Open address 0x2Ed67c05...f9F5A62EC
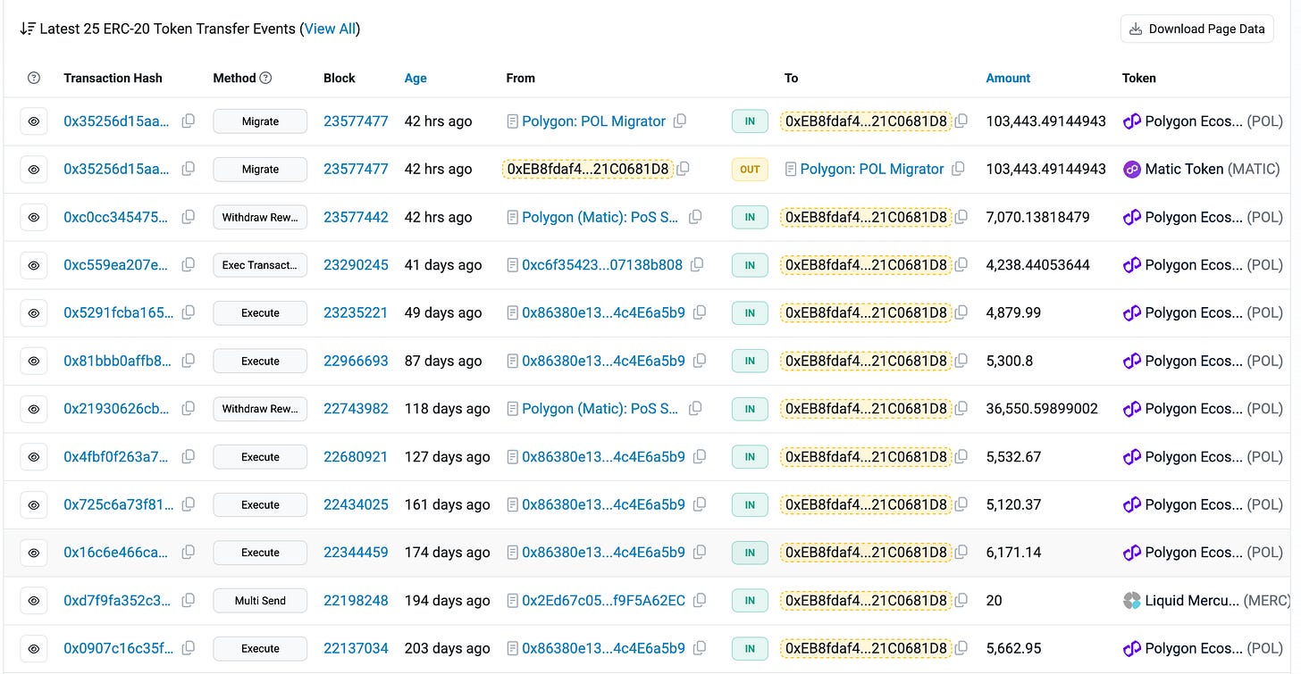Viewport: 1301px width, 674px height. (604, 601)
